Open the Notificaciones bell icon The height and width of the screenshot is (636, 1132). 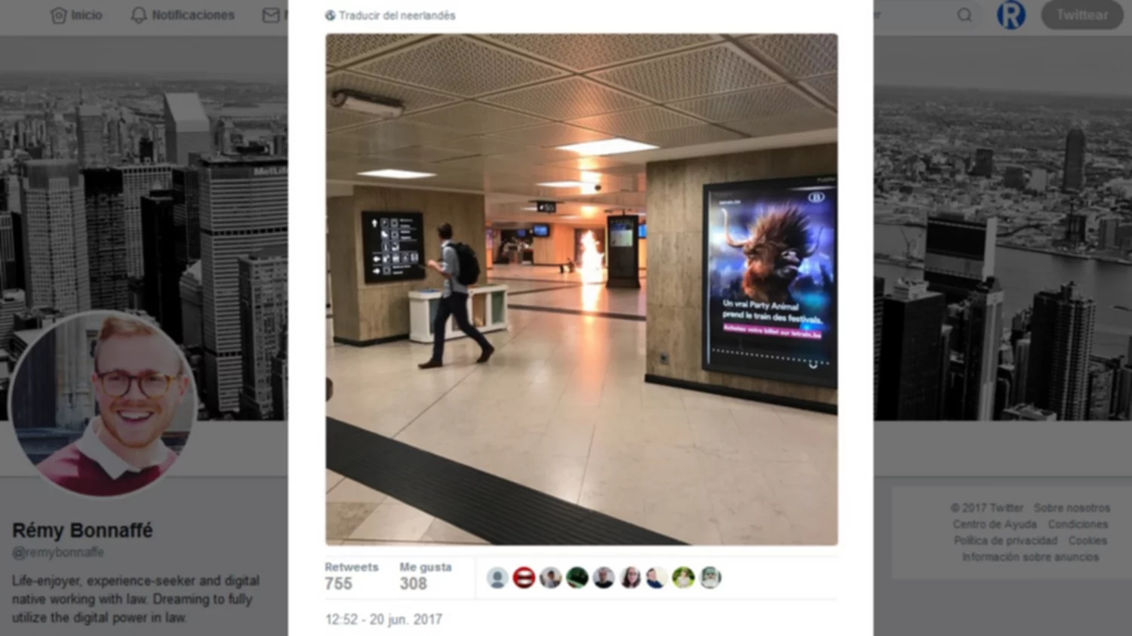click(138, 15)
